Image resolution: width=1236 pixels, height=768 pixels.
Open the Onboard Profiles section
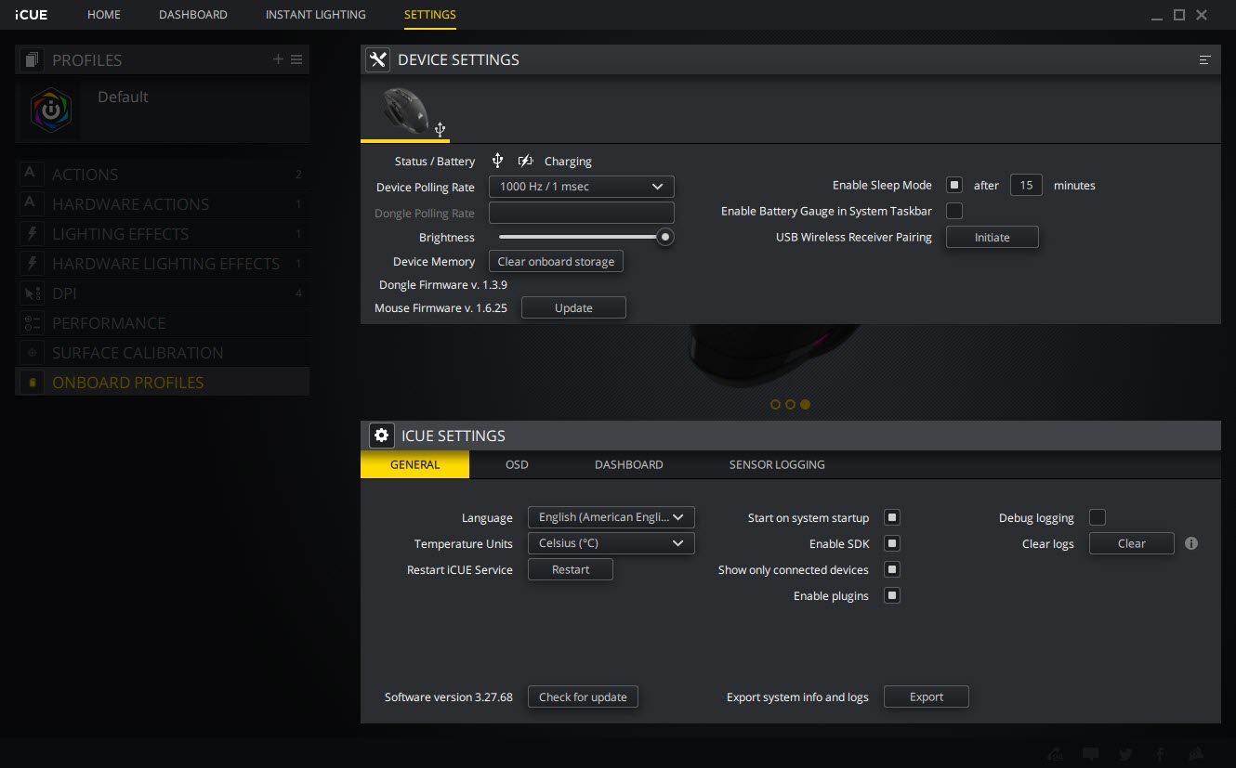[162, 382]
